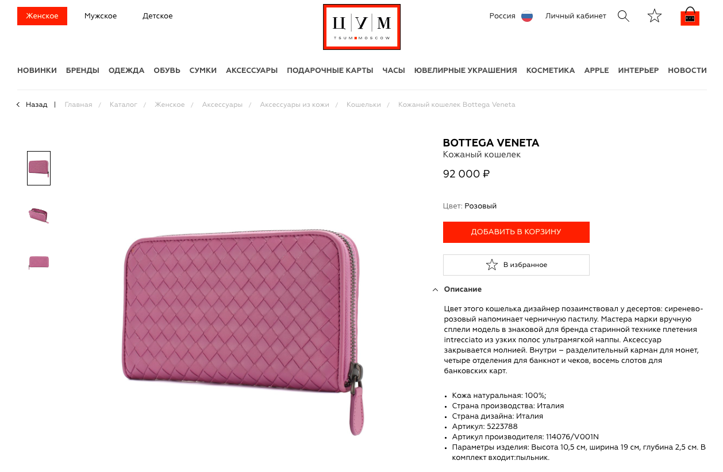Viewport: 723px width, 472px height.
Task: Open the search magnifier icon
Action: [x=624, y=16]
